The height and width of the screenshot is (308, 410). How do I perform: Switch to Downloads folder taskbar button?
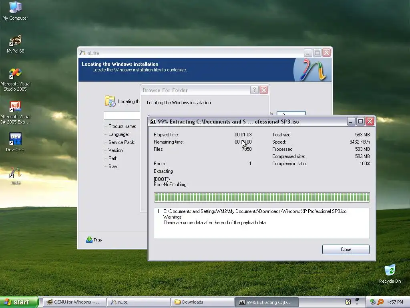[203, 302]
